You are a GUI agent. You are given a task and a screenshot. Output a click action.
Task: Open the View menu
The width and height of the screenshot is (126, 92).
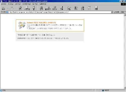pyautogui.click(x=18, y=4)
